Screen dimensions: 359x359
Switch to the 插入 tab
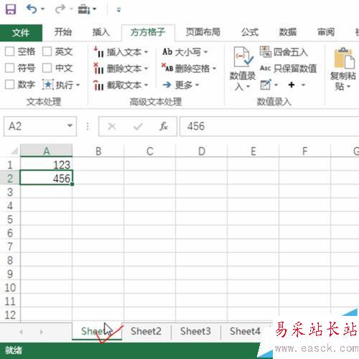coord(101,32)
